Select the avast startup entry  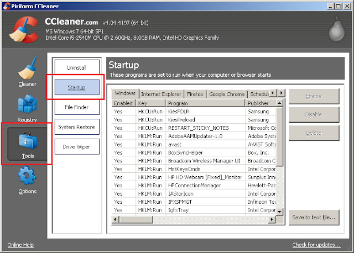coord(194,145)
